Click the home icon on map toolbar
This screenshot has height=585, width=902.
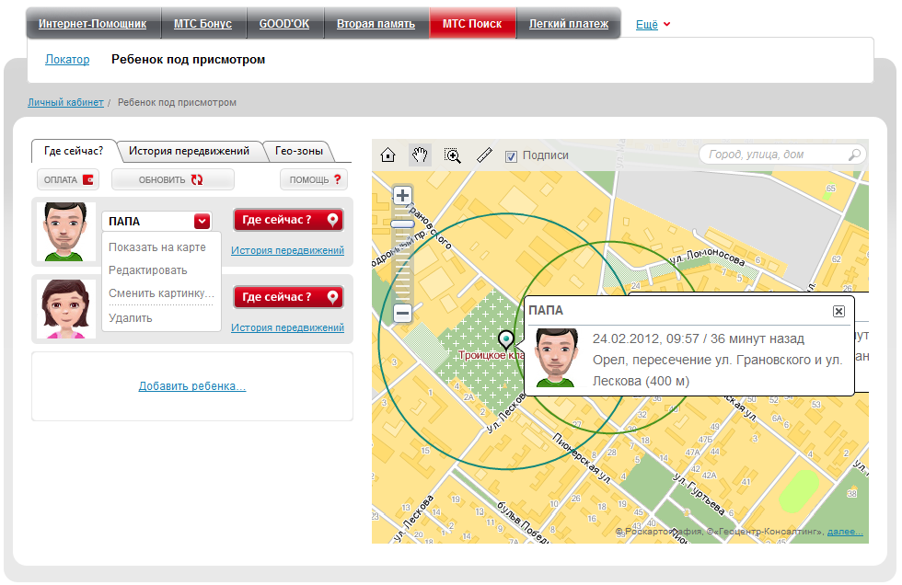[x=388, y=155]
